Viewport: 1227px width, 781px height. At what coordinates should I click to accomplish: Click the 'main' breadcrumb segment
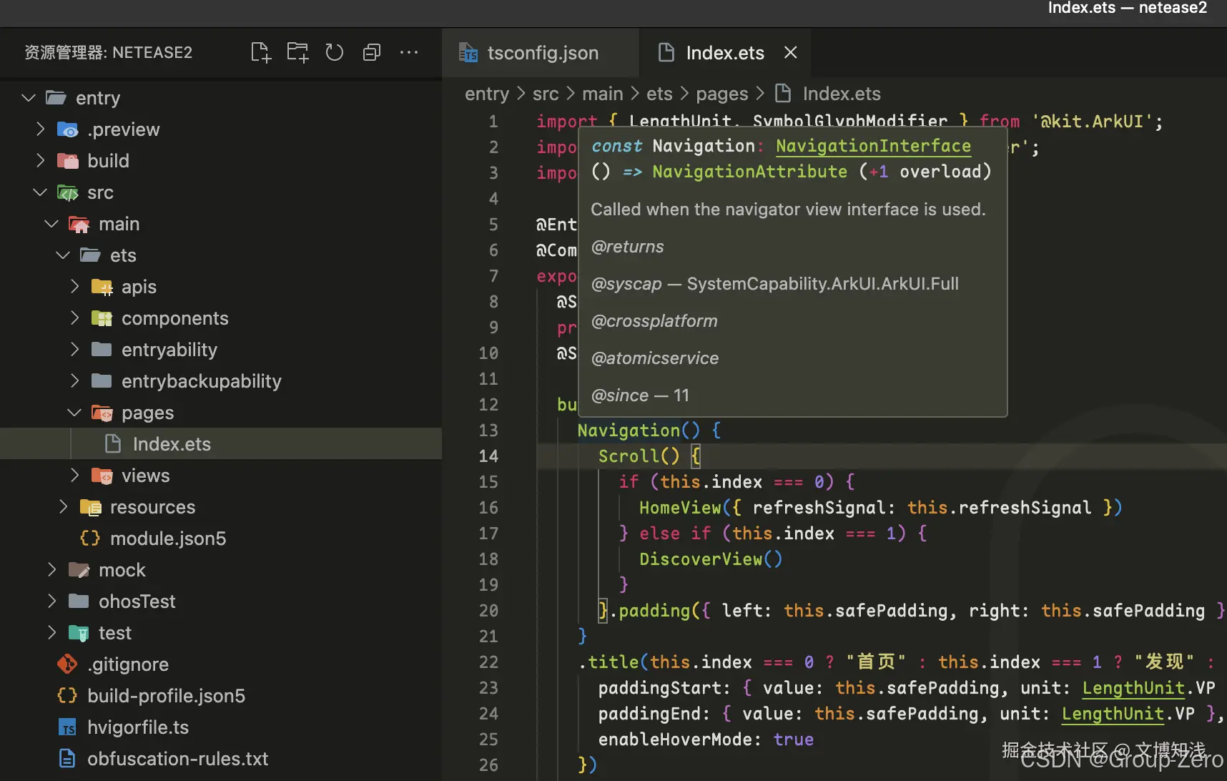(x=603, y=94)
